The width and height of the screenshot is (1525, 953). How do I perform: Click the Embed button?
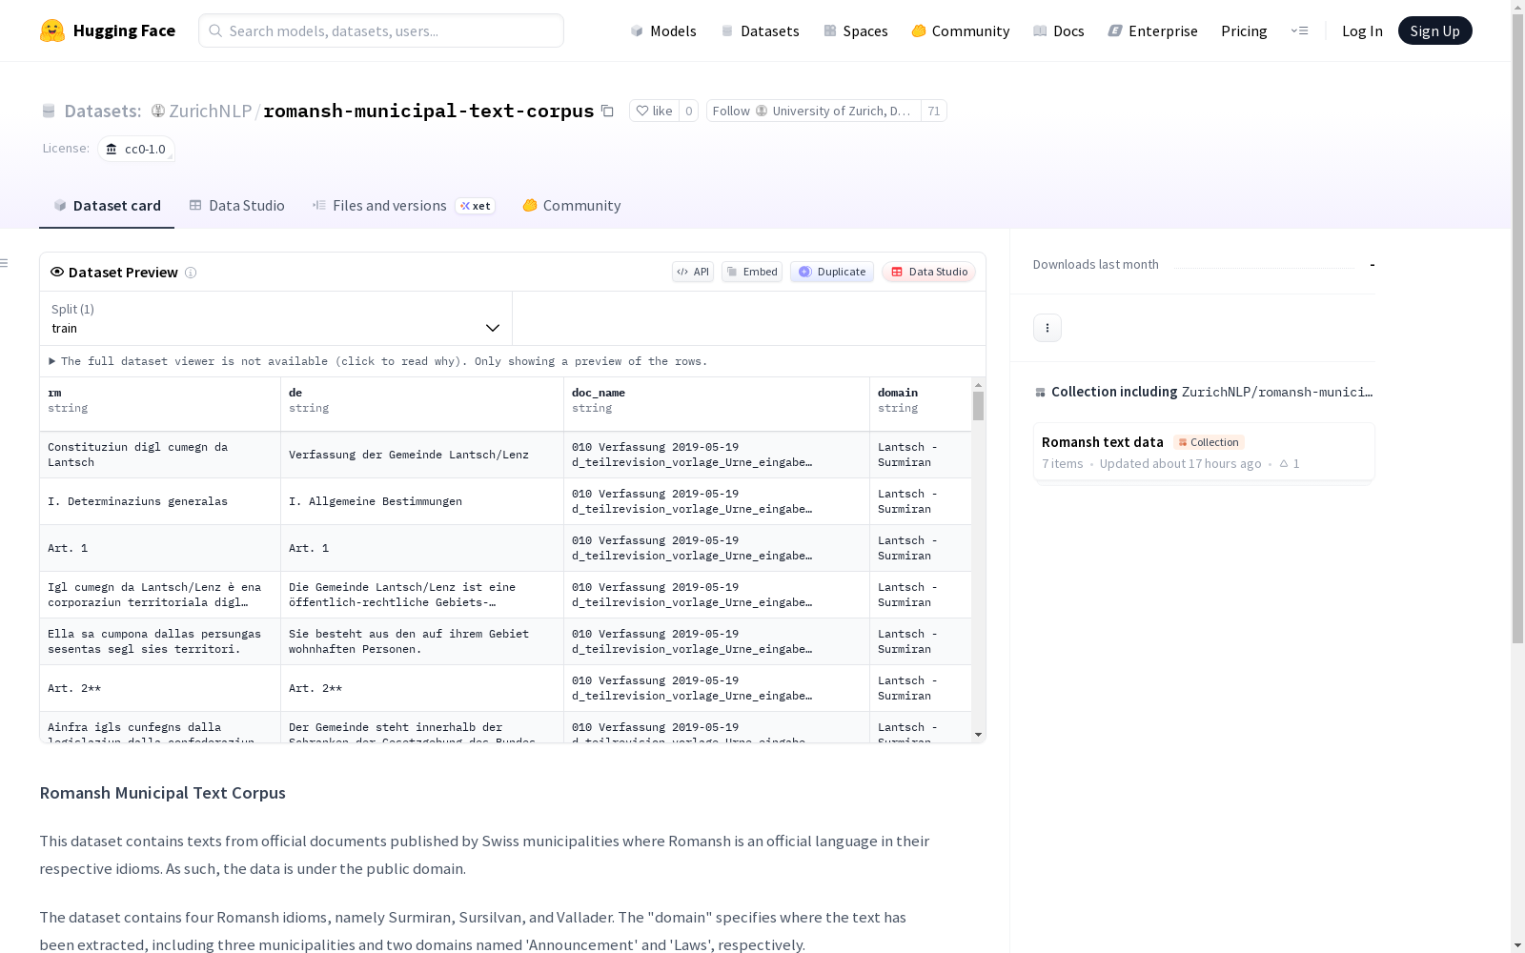[x=752, y=272]
